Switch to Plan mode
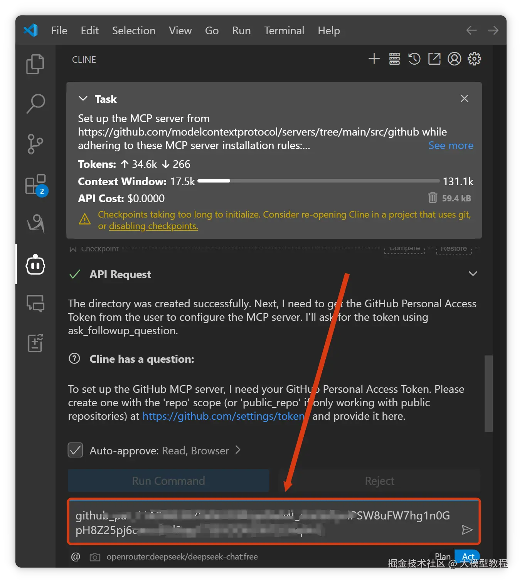The height and width of the screenshot is (583, 522). point(442,556)
